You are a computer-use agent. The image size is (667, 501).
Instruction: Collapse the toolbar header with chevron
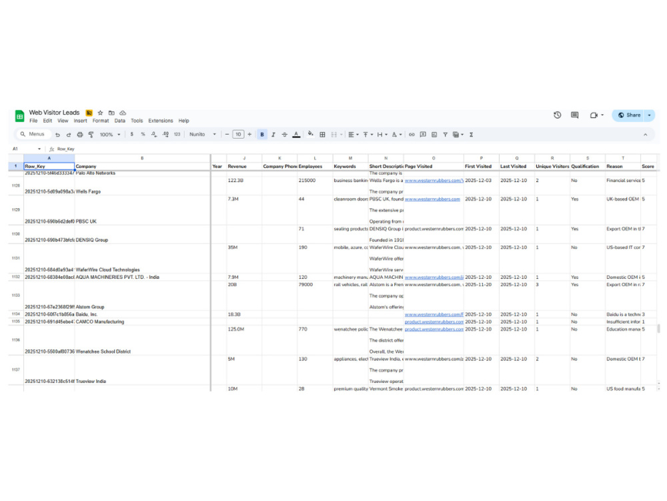[x=645, y=134]
